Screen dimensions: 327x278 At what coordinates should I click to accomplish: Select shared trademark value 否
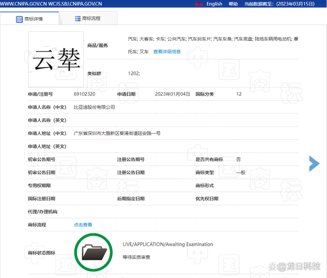239,159
